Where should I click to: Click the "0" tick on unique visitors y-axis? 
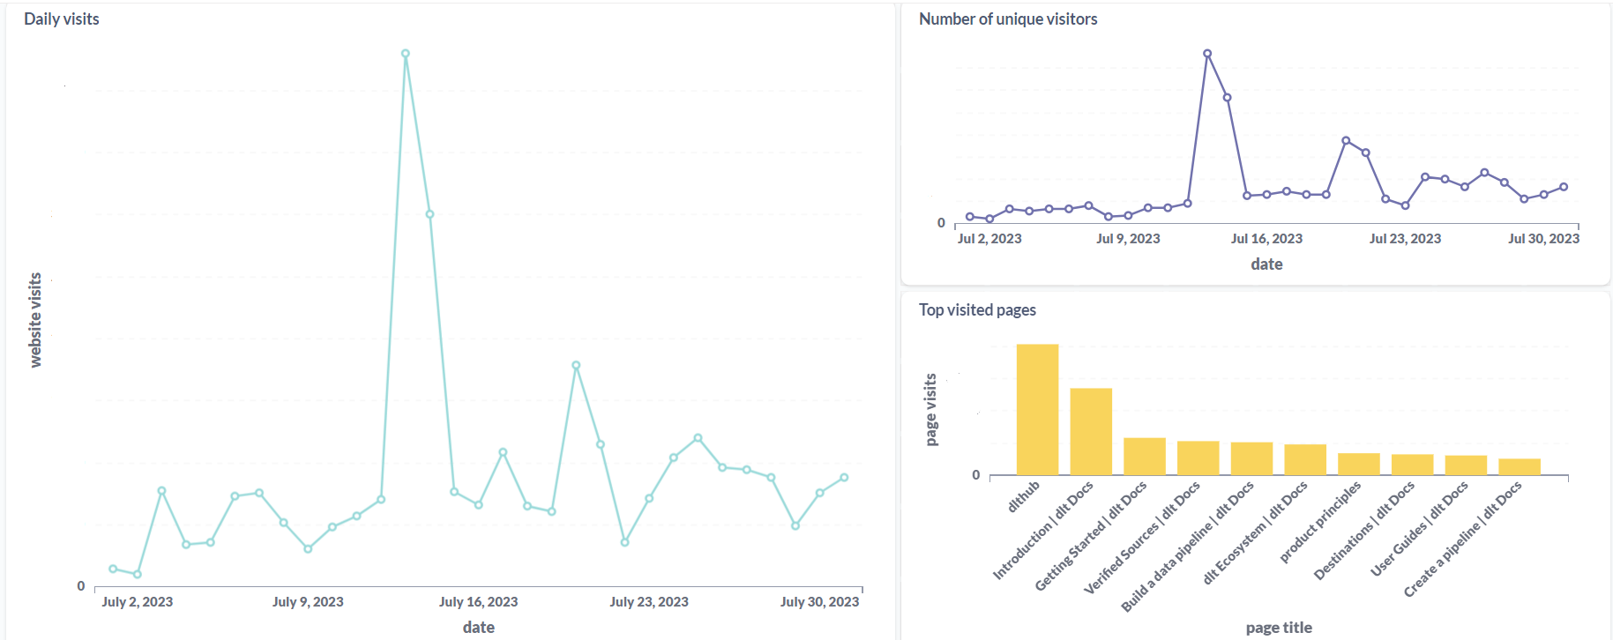click(941, 223)
